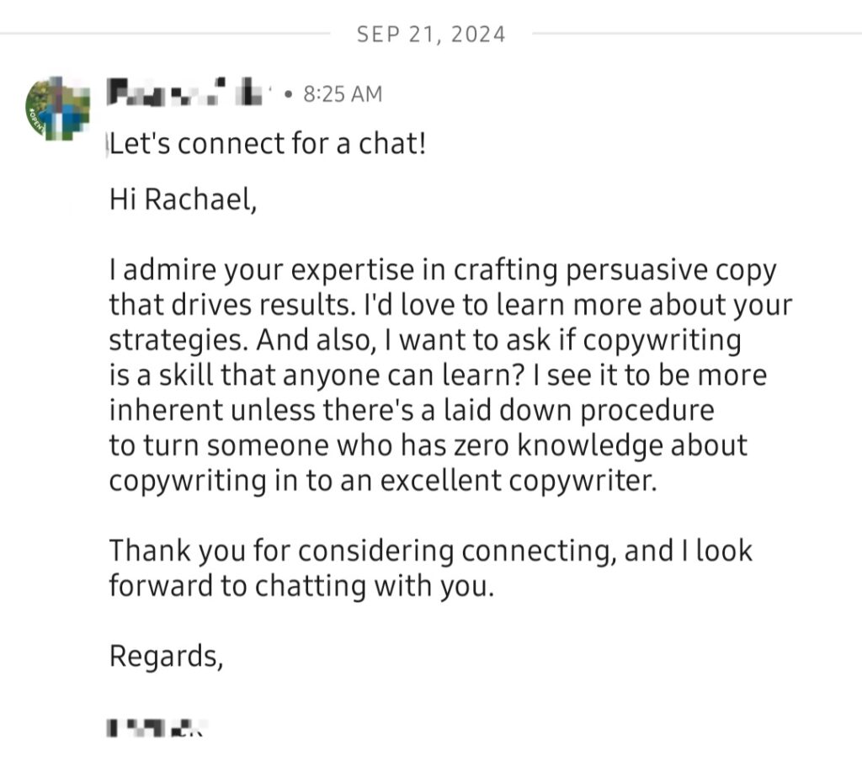
Task: Select the line "I admire your expertise in crafting"
Action: (x=333, y=270)
